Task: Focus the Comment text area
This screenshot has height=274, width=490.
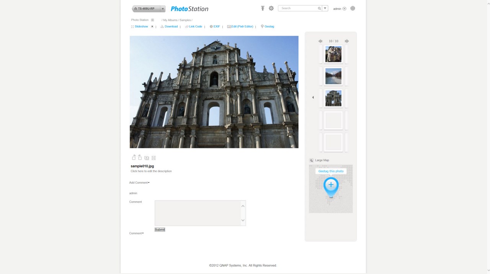Action: pos(198,213)
